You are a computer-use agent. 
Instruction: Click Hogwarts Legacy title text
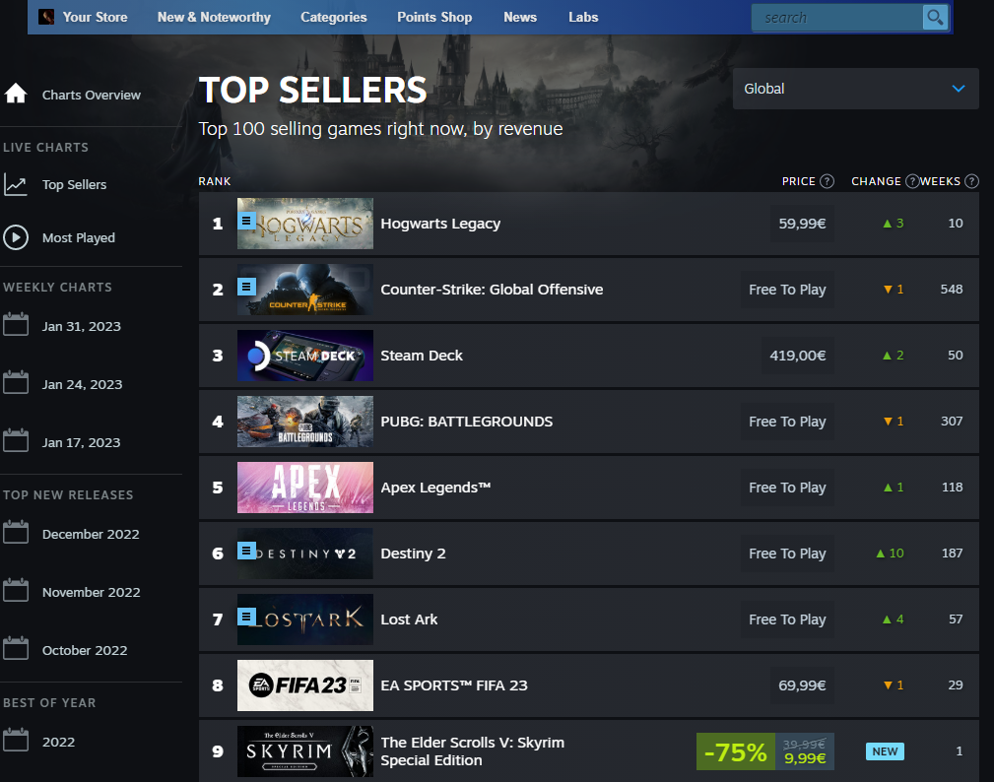440,224
